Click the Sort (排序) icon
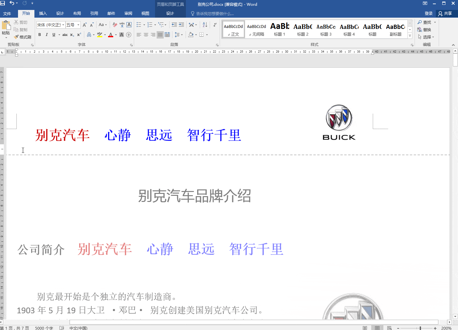458x330 pixels. tap(205, 24)
